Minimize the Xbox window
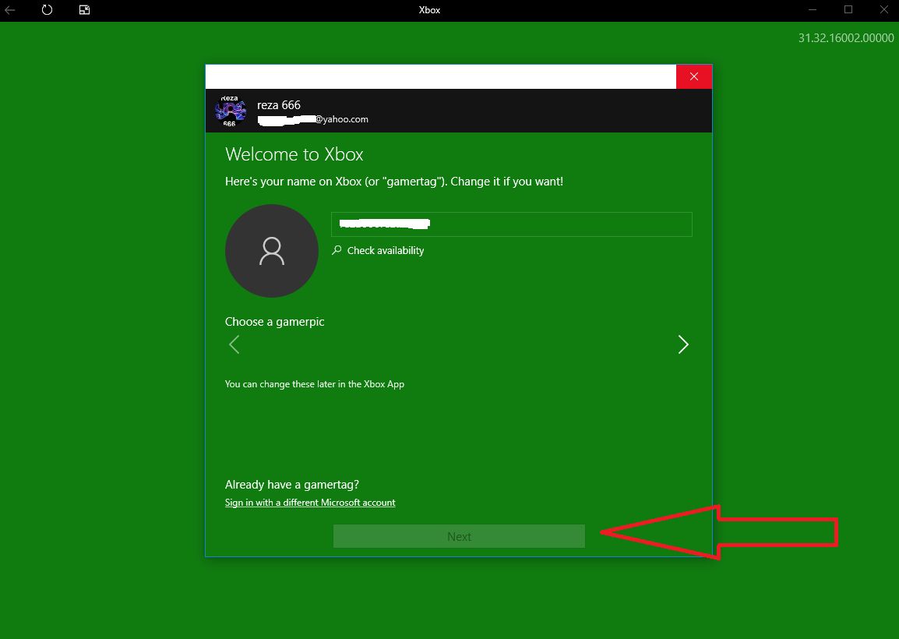899x639 pixels. tap(813, 10)
